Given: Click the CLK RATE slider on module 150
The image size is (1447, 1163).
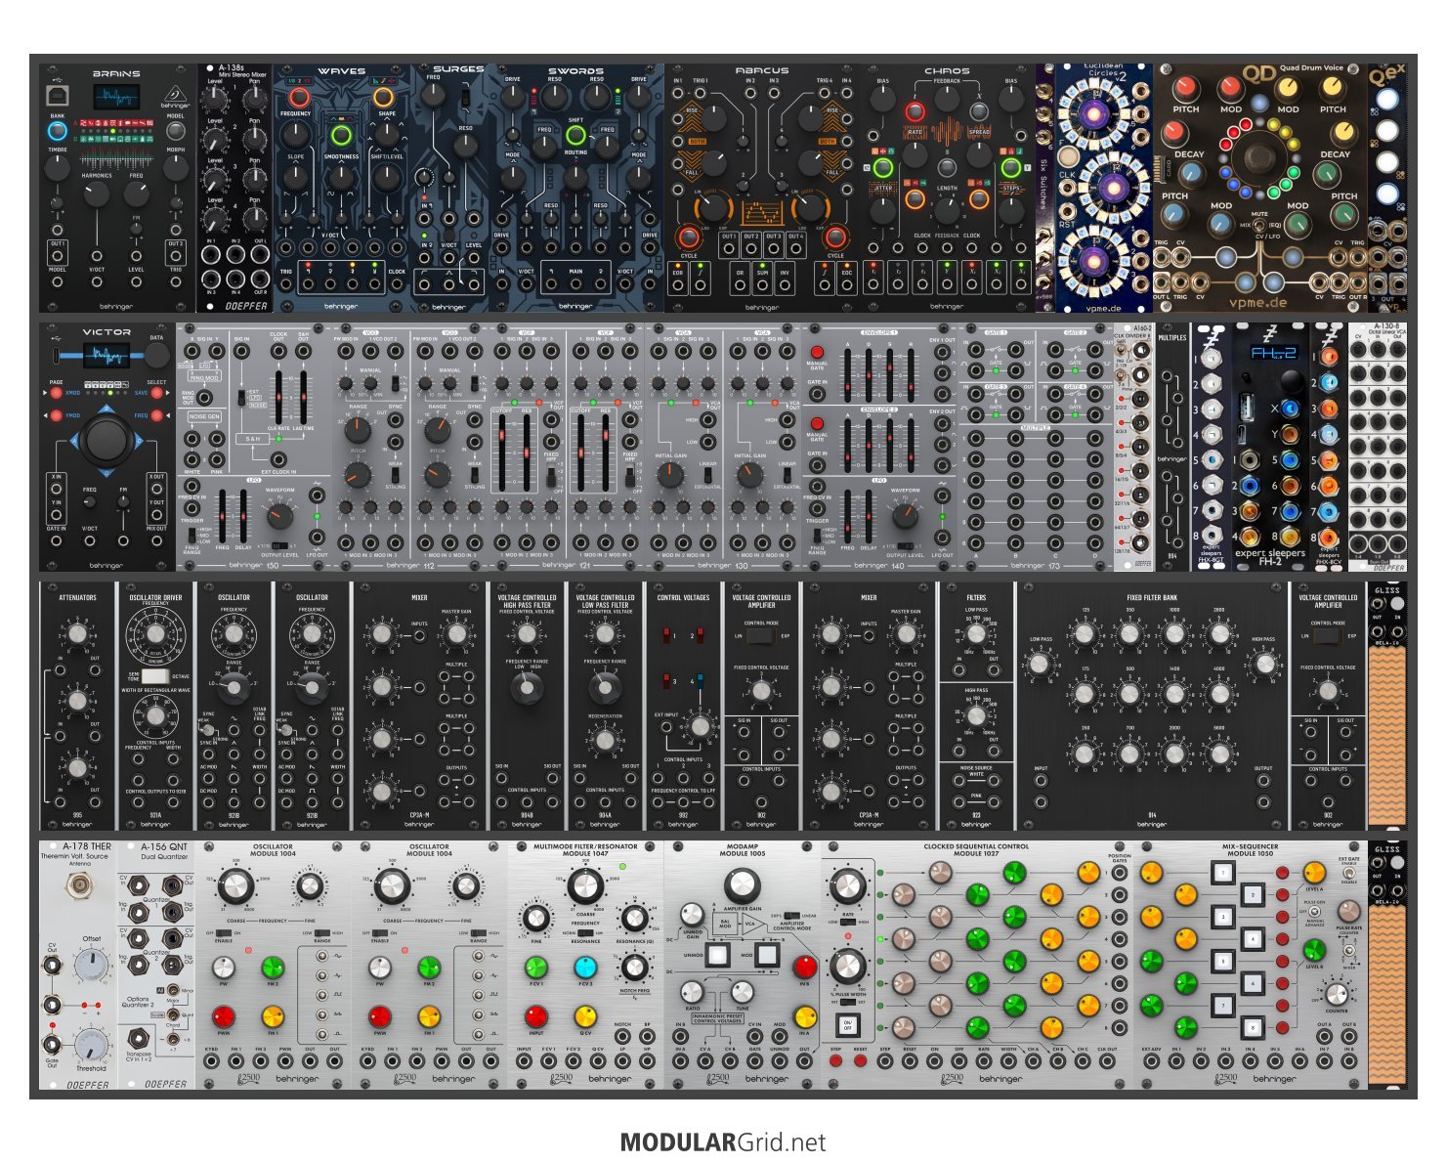Looking at the screenshot, I should point(277,398).
